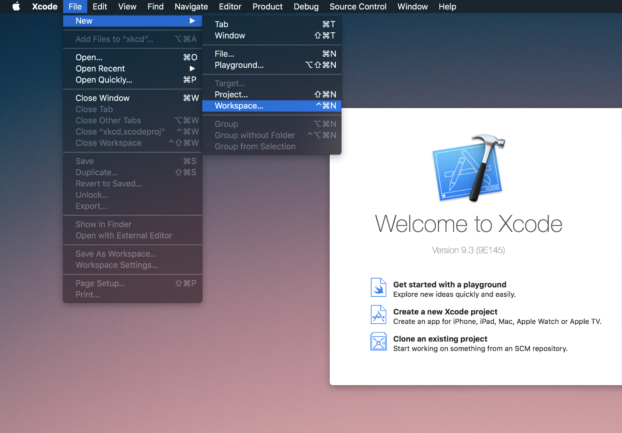
Task: Click the Duplicate... menu entry
Action: pyautogui.click(x=133, y=172)
